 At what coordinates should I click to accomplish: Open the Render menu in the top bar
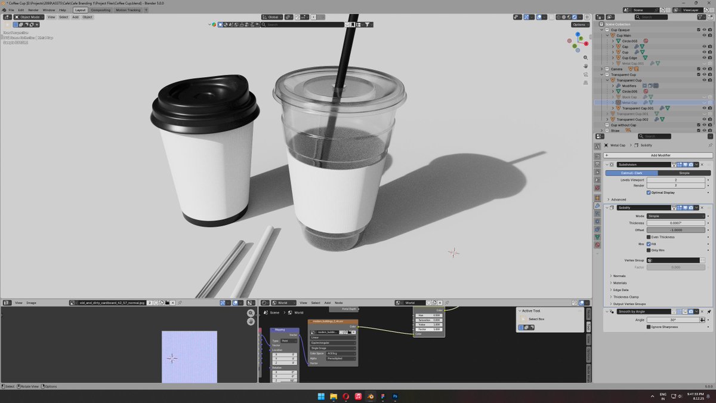(33, 10)
